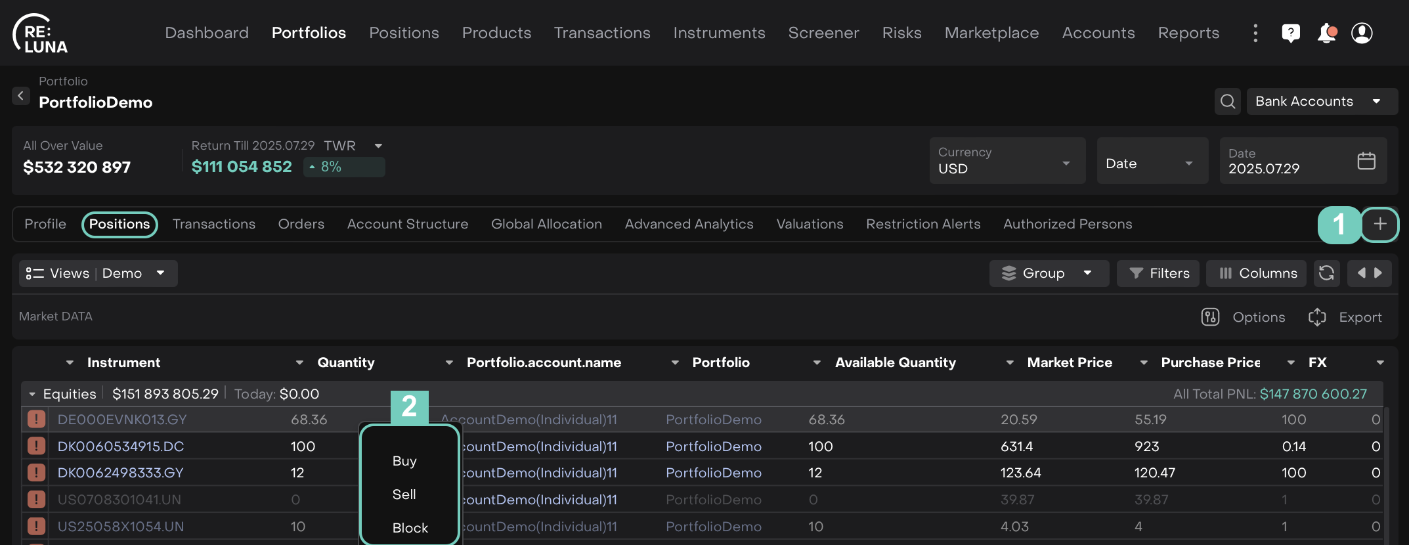Image resolution: width=1409 pixels, height=545 pixels.
Task: Open the help chat icon
Action: [x=1291, y=33]
